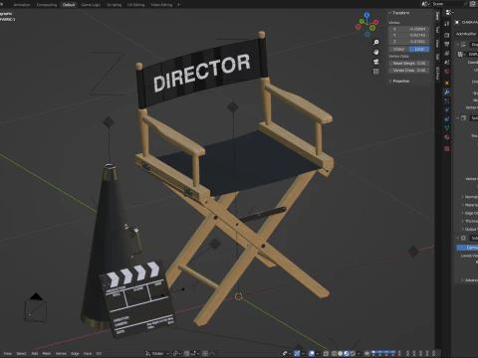Toggle snapping magnet in header
The image size is (478, 358).
187,353
